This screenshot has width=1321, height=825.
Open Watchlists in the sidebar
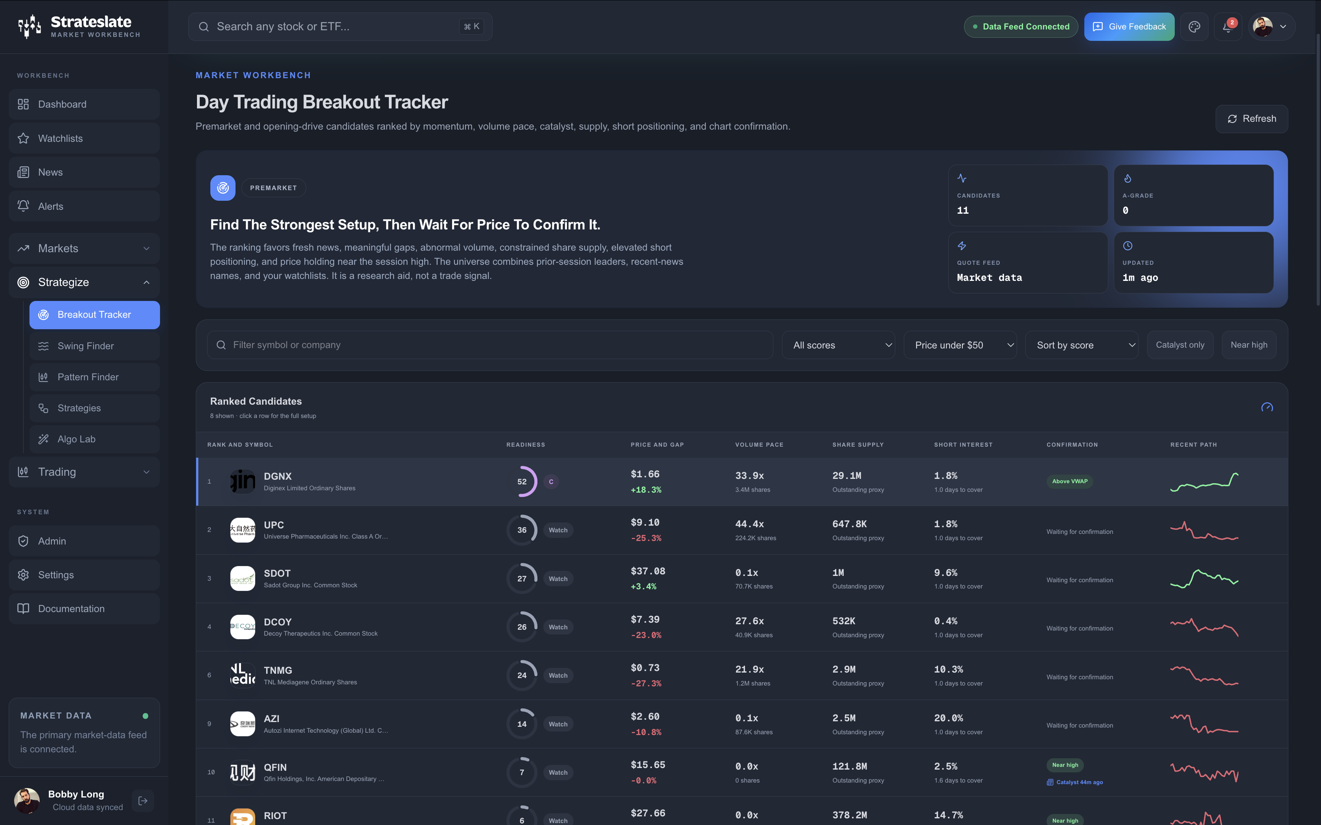84,139
